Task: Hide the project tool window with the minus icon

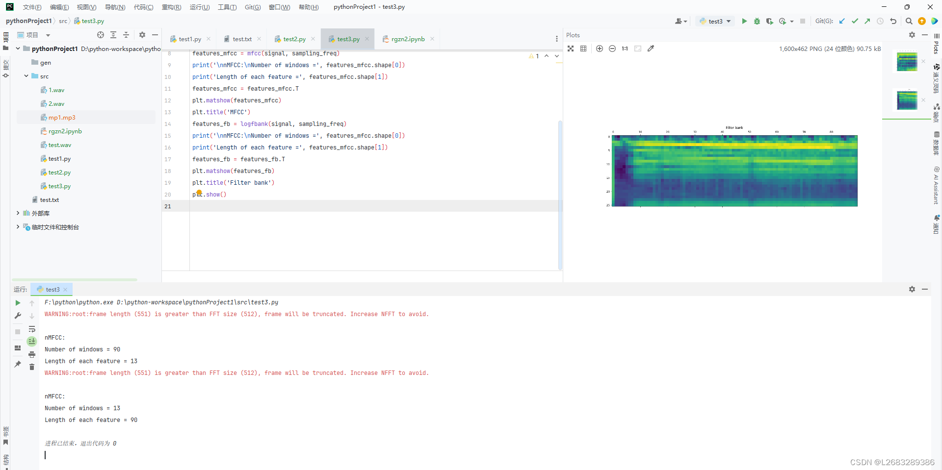Action: pyautogui.click(x=155, y=35)
